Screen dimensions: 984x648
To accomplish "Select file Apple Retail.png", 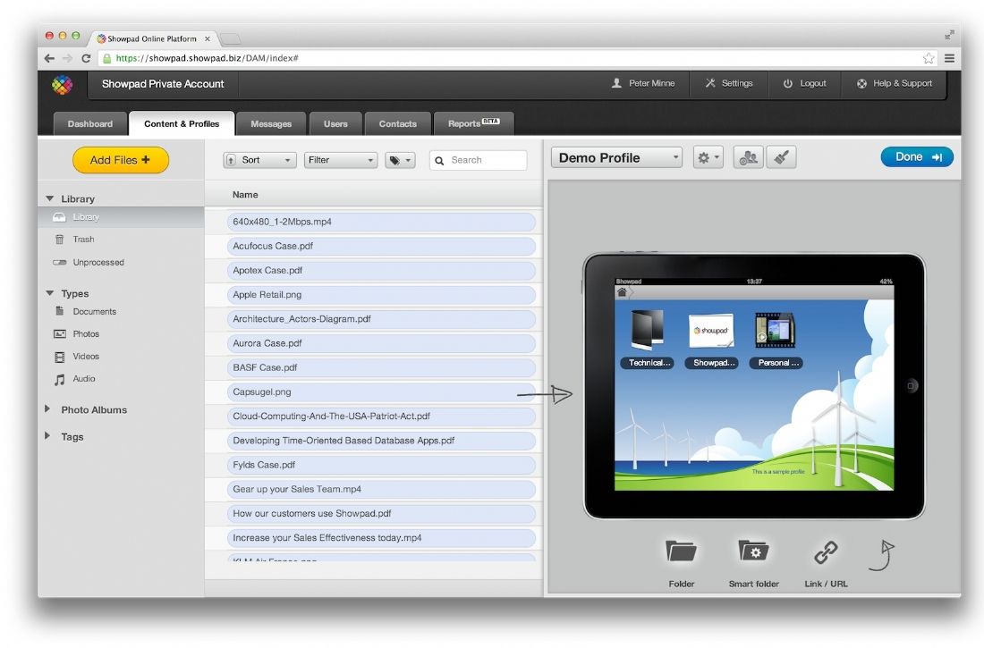I will pyautogui.click(x=381, y=295).
